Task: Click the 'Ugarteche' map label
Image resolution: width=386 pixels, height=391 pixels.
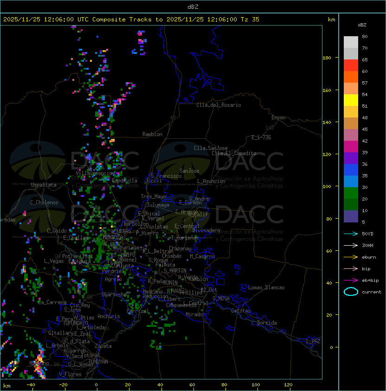Action: point(115,294)
